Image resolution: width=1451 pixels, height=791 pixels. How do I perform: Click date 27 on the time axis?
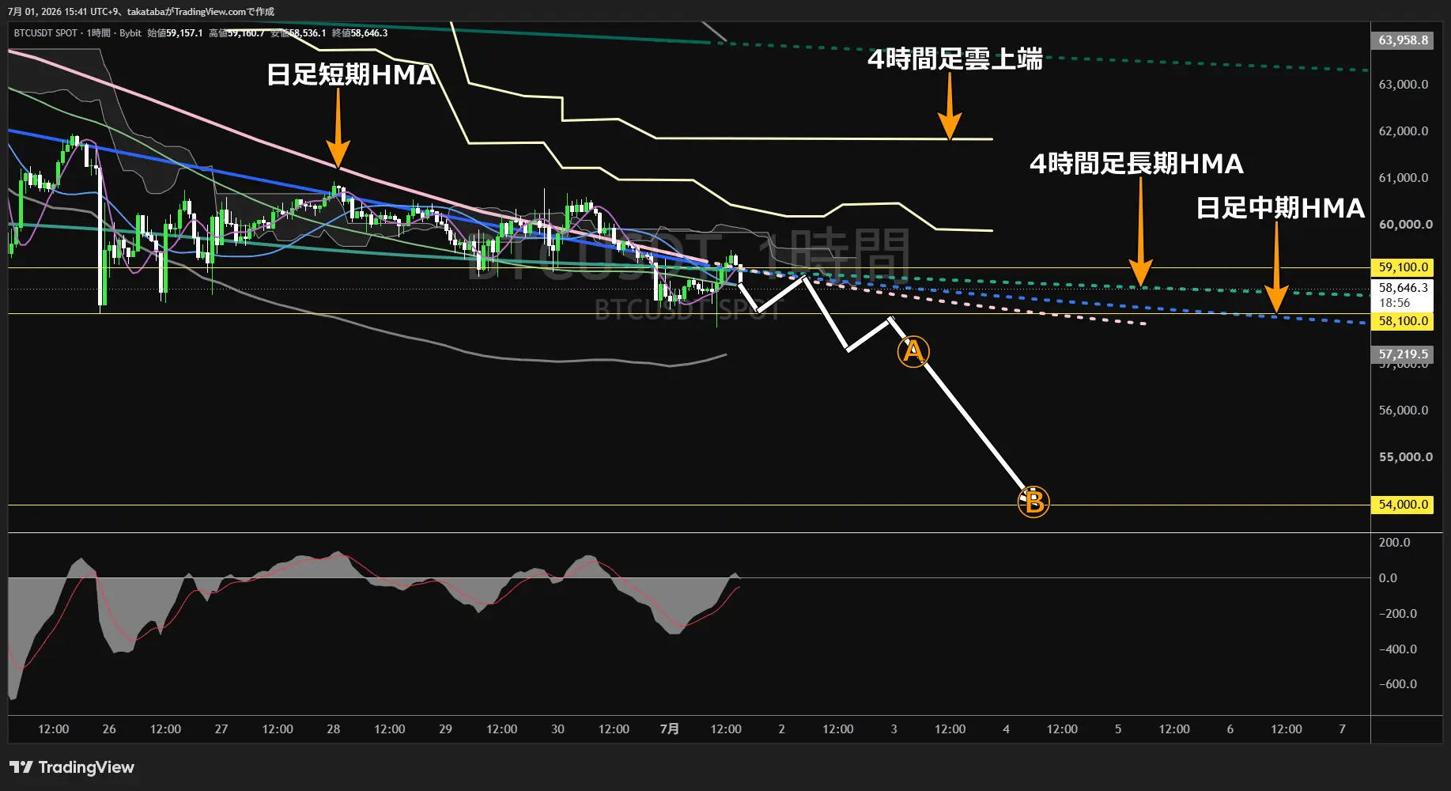[x=221, y=729]
